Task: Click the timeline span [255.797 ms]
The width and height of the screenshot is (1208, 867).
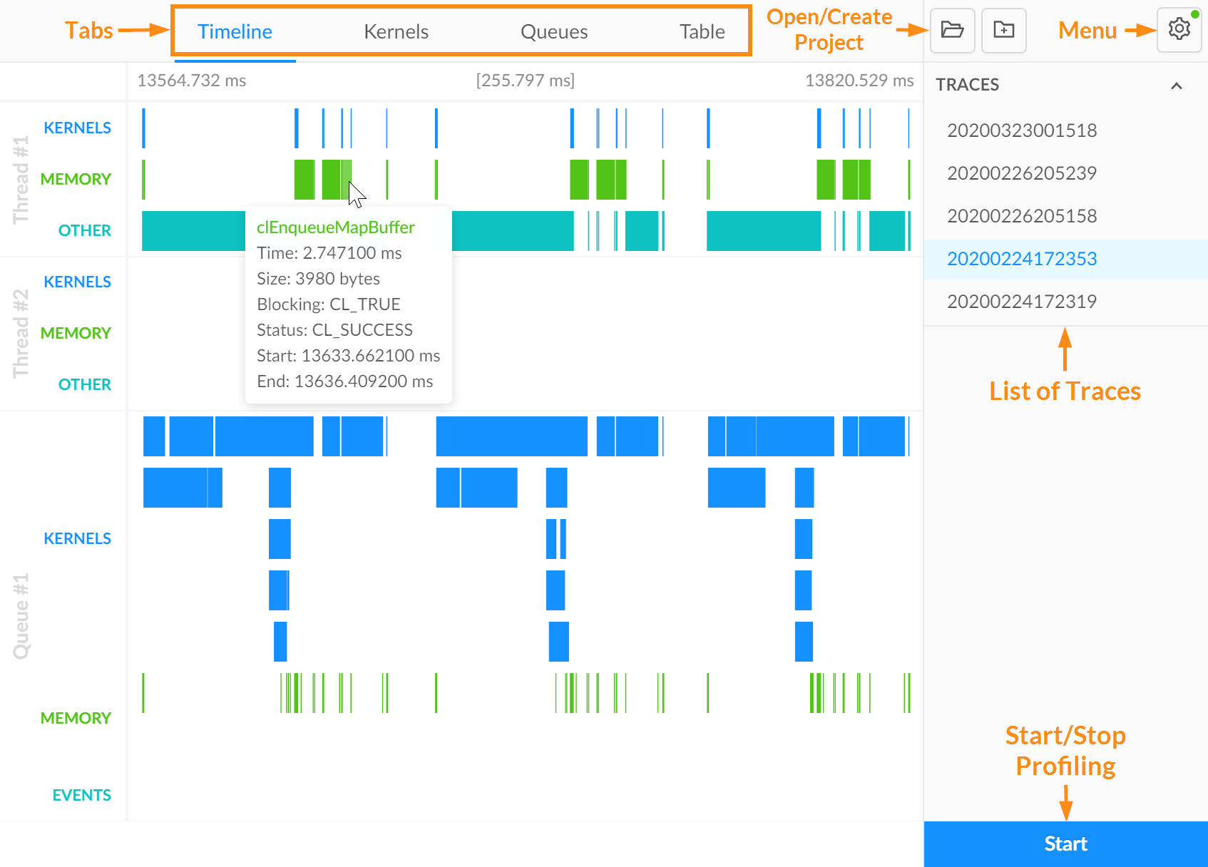Action: (526, 81)
